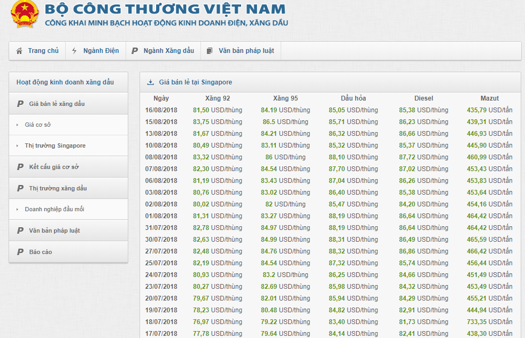Image resolution: width=525 pixels, height=338 pixels.
Task: Click the arrow bullet beside Doanh nghiệp đầu mối
Action: (18, 209)
